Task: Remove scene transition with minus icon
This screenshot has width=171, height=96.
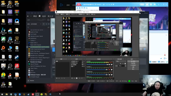Action: 123,63
